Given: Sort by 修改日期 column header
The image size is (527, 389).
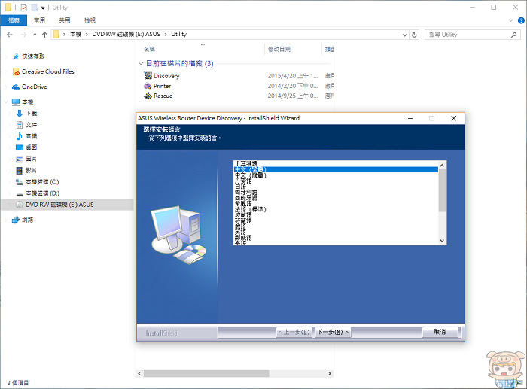Looking at the screenshot, I should (x=279, y=50).
